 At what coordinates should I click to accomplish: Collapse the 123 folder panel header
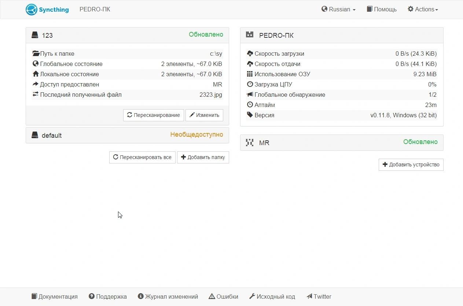pos(127,35)
